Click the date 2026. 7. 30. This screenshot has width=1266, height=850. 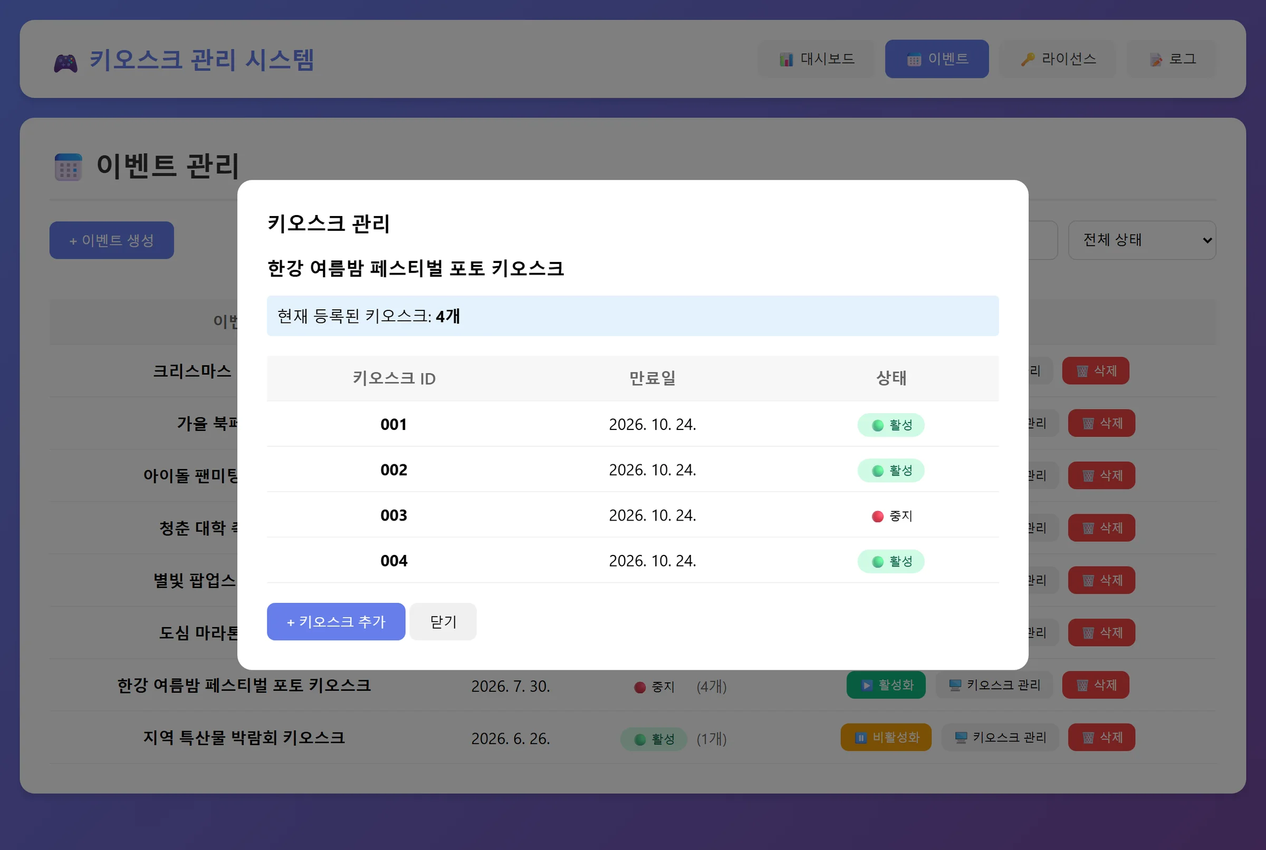[x=511, y=686]
